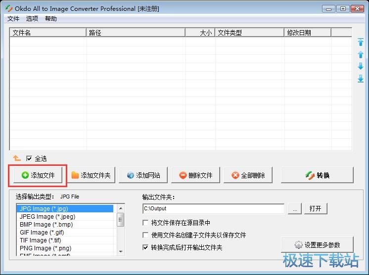Image resolution: width=369 pixels, height=275 pixels.
Task: Click the Okdo app icon in title bar
Action: point(9,8)
